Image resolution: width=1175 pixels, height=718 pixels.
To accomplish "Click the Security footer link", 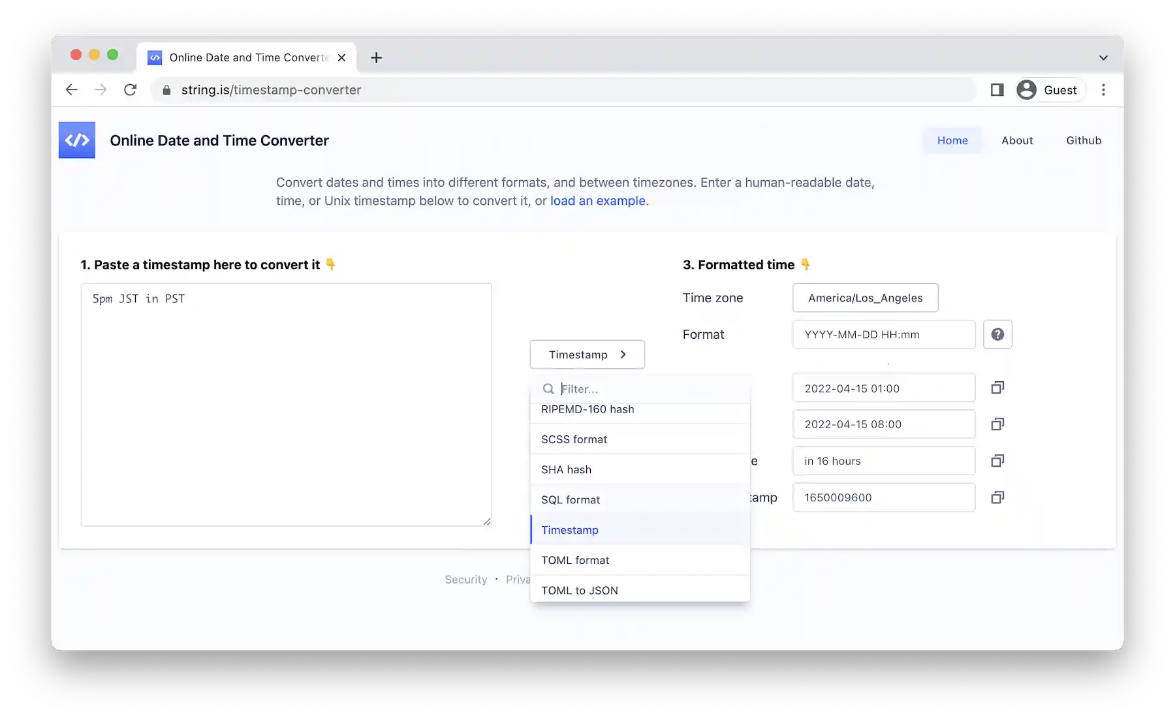I will tap(465, 579).
